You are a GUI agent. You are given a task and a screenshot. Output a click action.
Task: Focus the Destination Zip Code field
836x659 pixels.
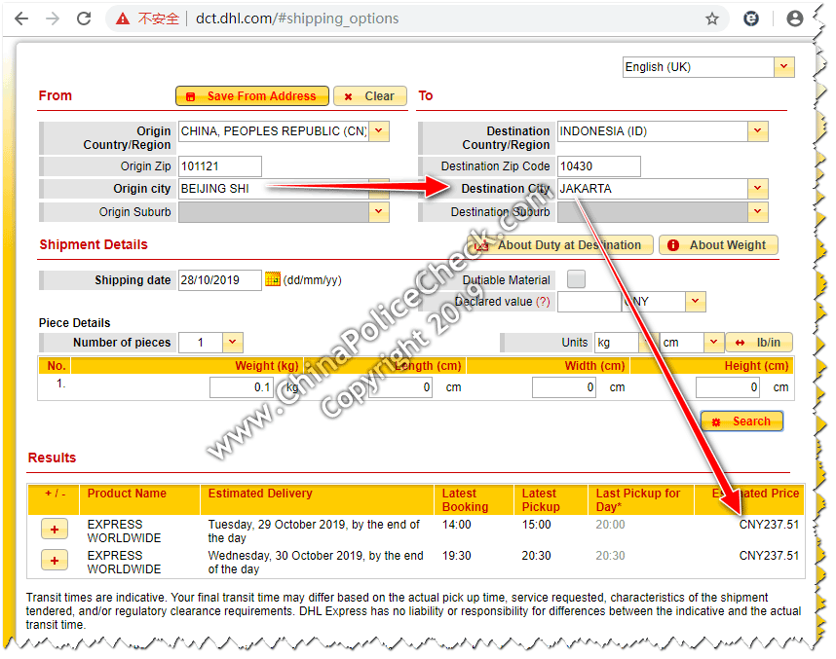click(x=598, y=166)
